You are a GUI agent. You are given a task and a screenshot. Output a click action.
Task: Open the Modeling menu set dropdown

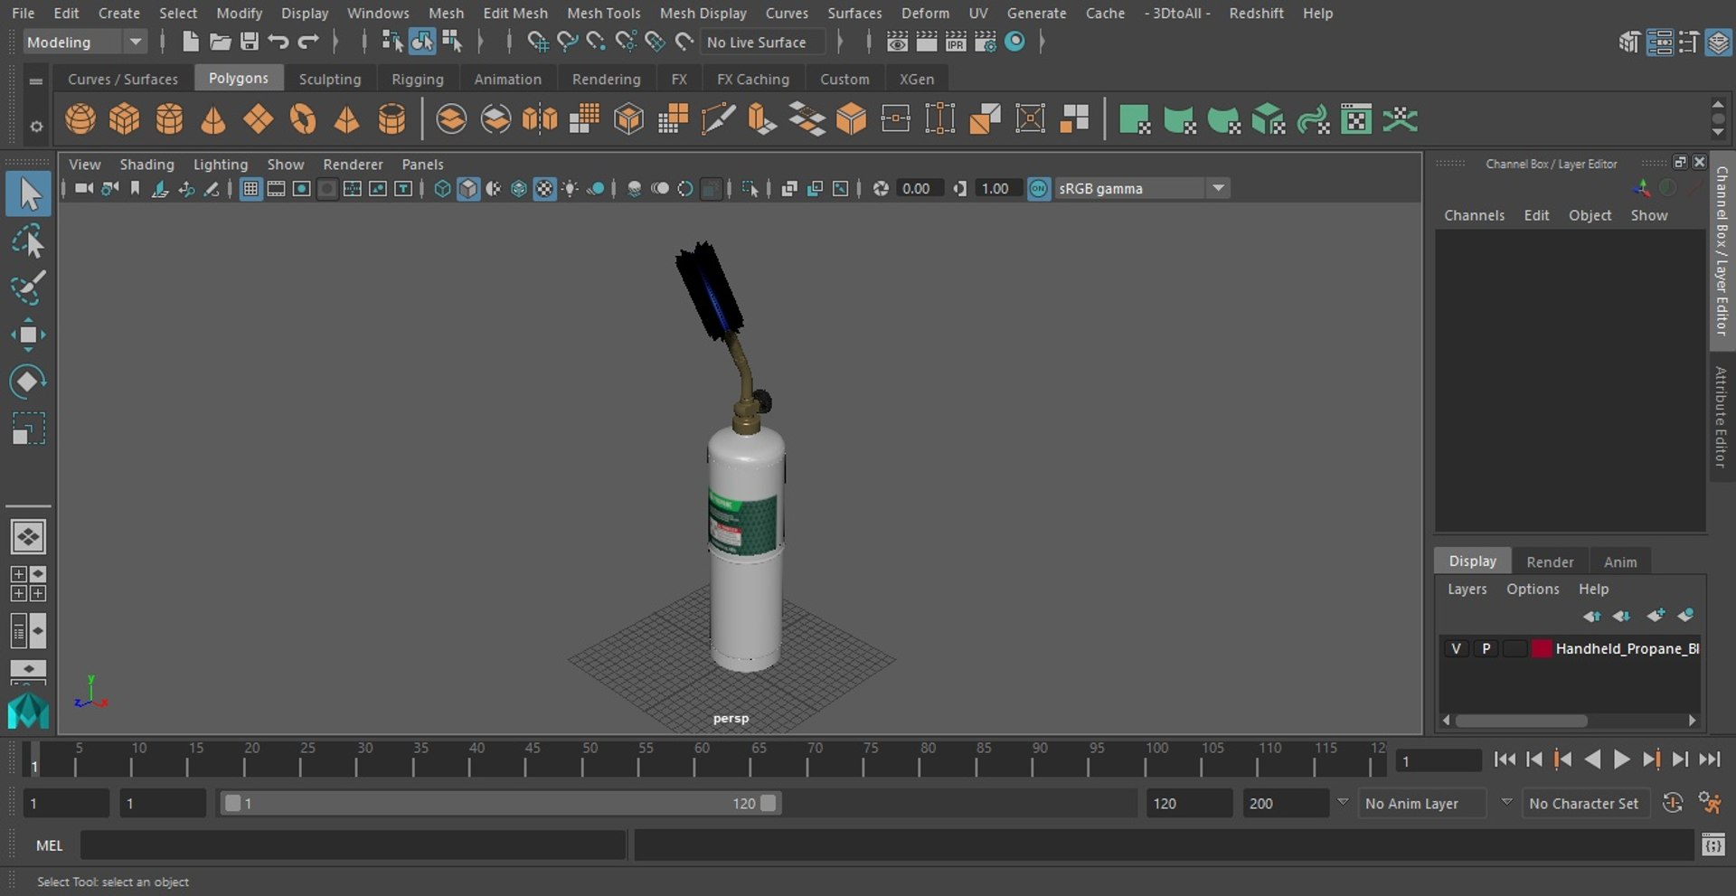pyautogui.click(x=84, y=42)
